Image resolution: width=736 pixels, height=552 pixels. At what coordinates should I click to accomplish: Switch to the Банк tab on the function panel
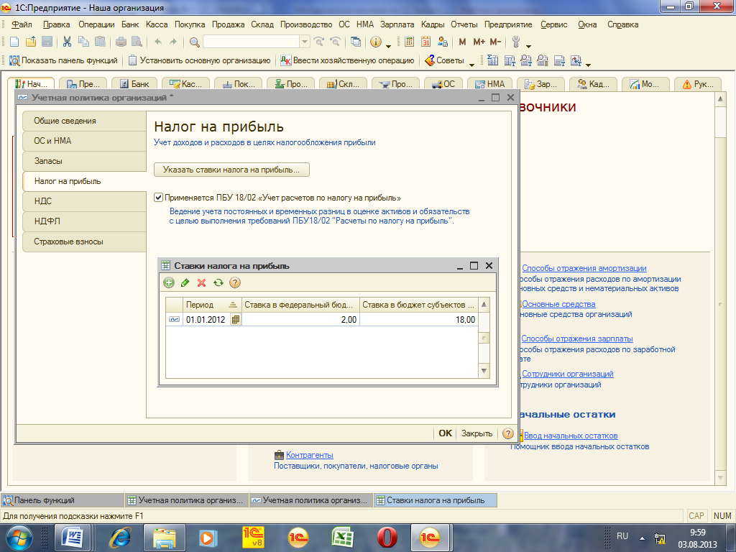click(134, 84)
